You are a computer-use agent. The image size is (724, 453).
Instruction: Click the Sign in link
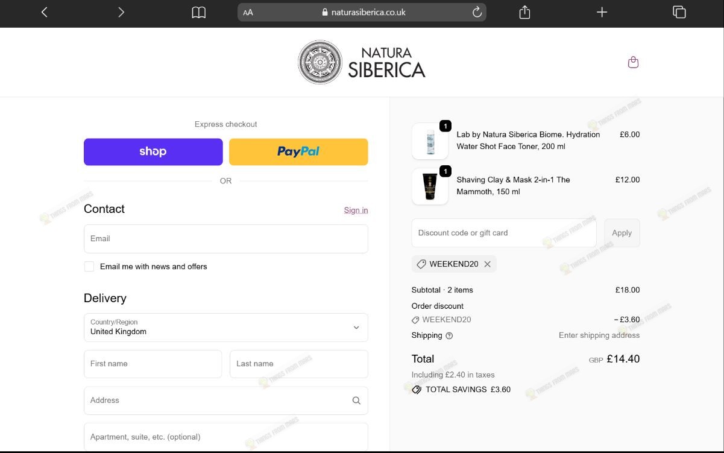356,210
